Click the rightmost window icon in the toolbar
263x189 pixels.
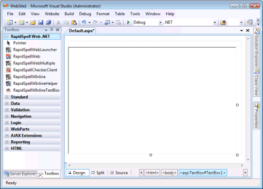point(250,23)
